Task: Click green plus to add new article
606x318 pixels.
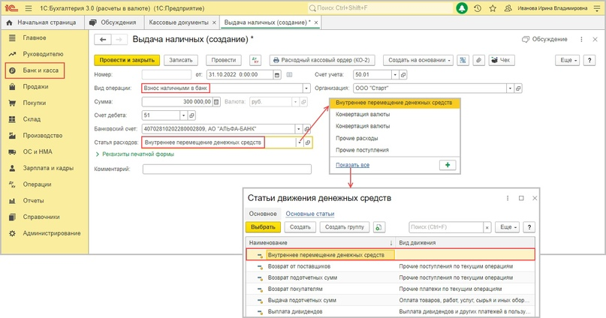Action: coord(448,165)
